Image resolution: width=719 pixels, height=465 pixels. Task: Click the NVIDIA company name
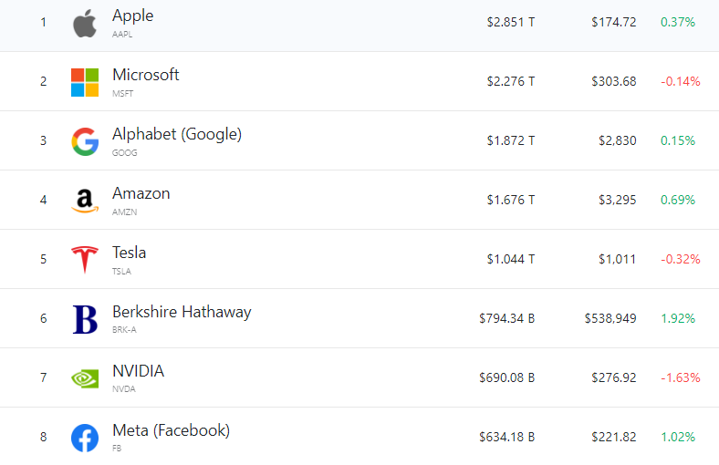pos(138,371)
